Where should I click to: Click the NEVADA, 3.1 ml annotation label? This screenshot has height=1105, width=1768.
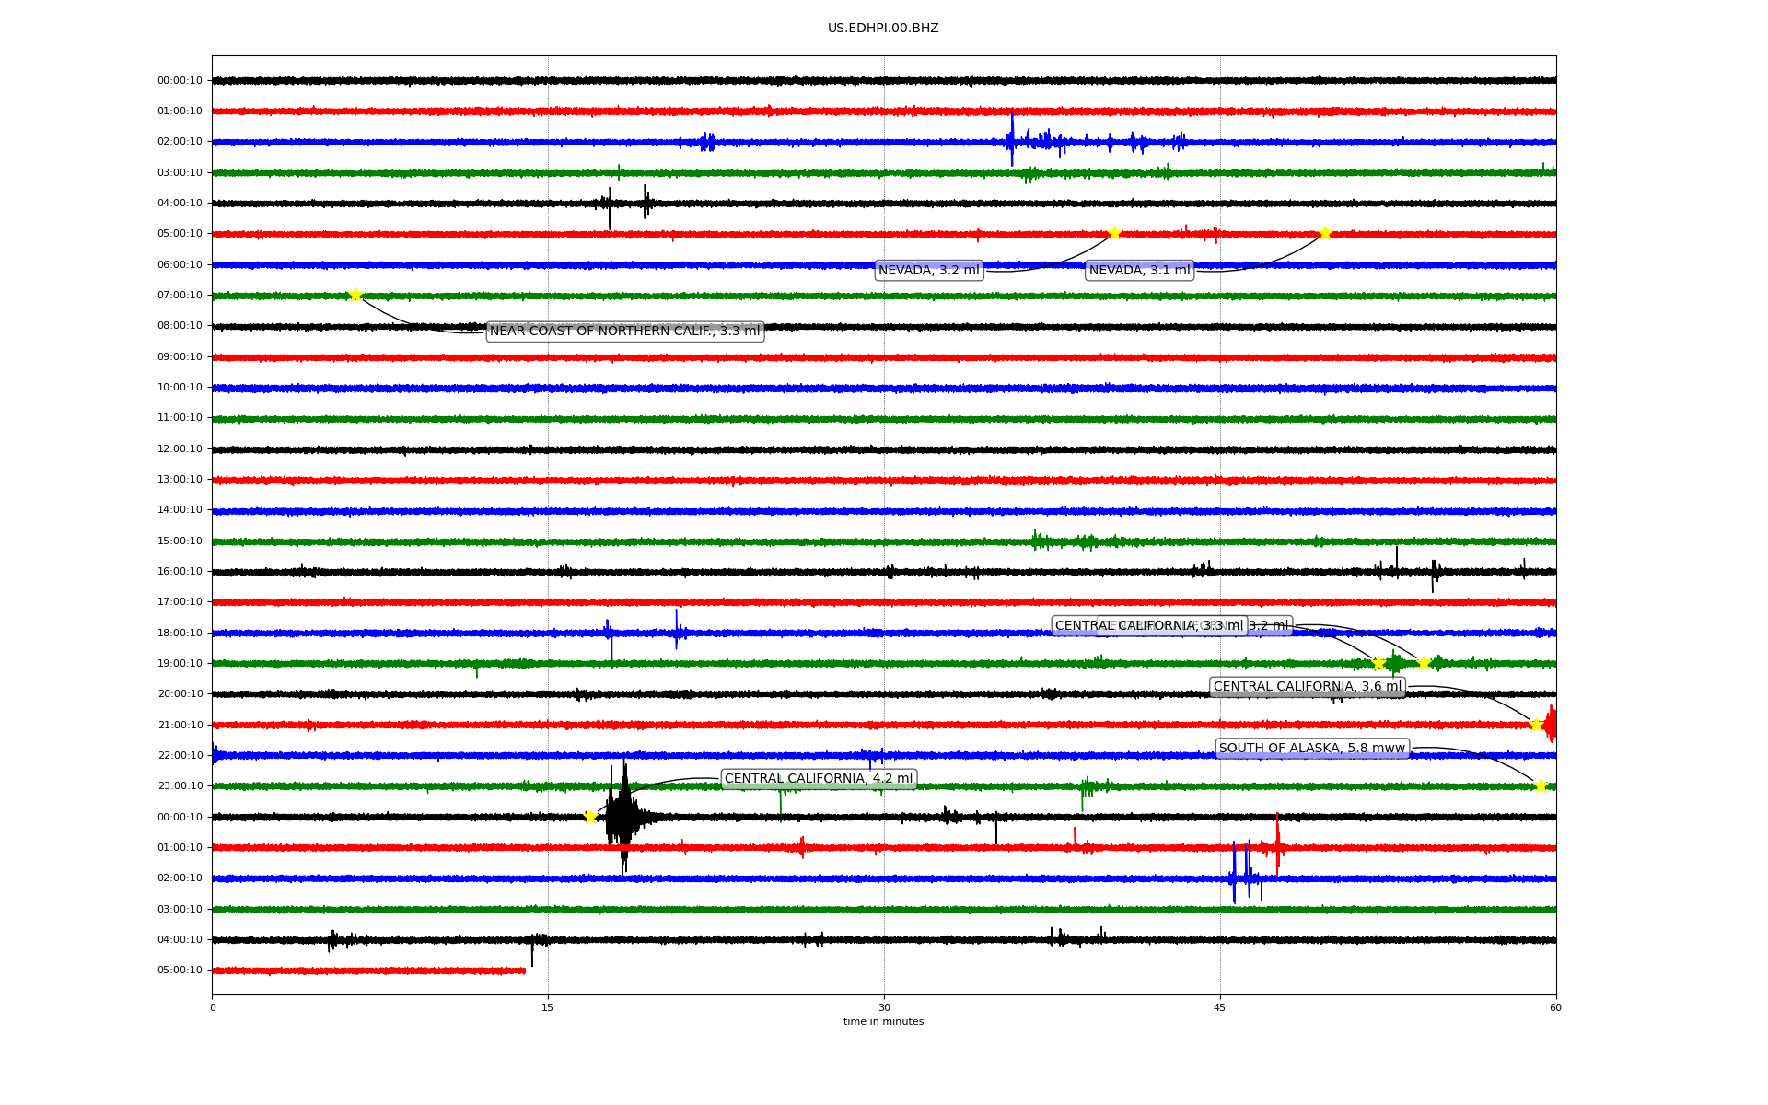1139,271
